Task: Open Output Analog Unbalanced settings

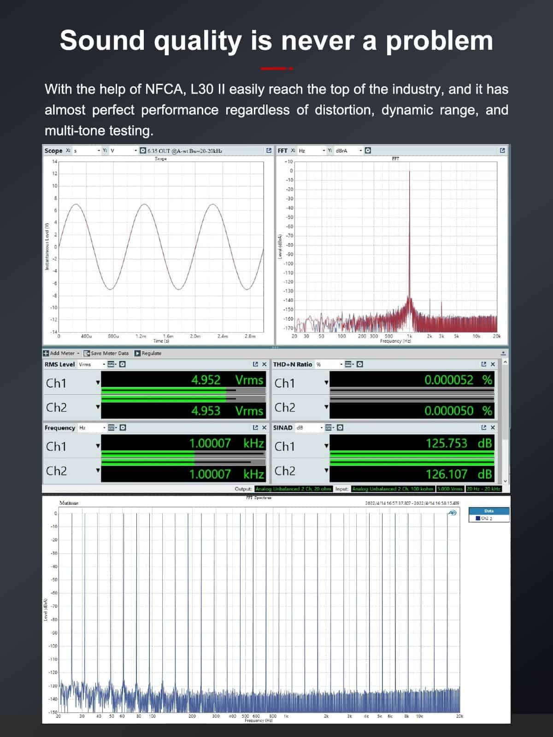Action: point(293,489)
